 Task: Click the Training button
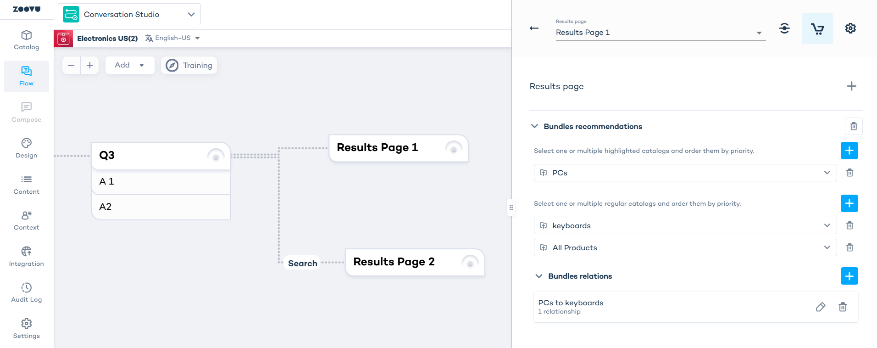point(189,65)
